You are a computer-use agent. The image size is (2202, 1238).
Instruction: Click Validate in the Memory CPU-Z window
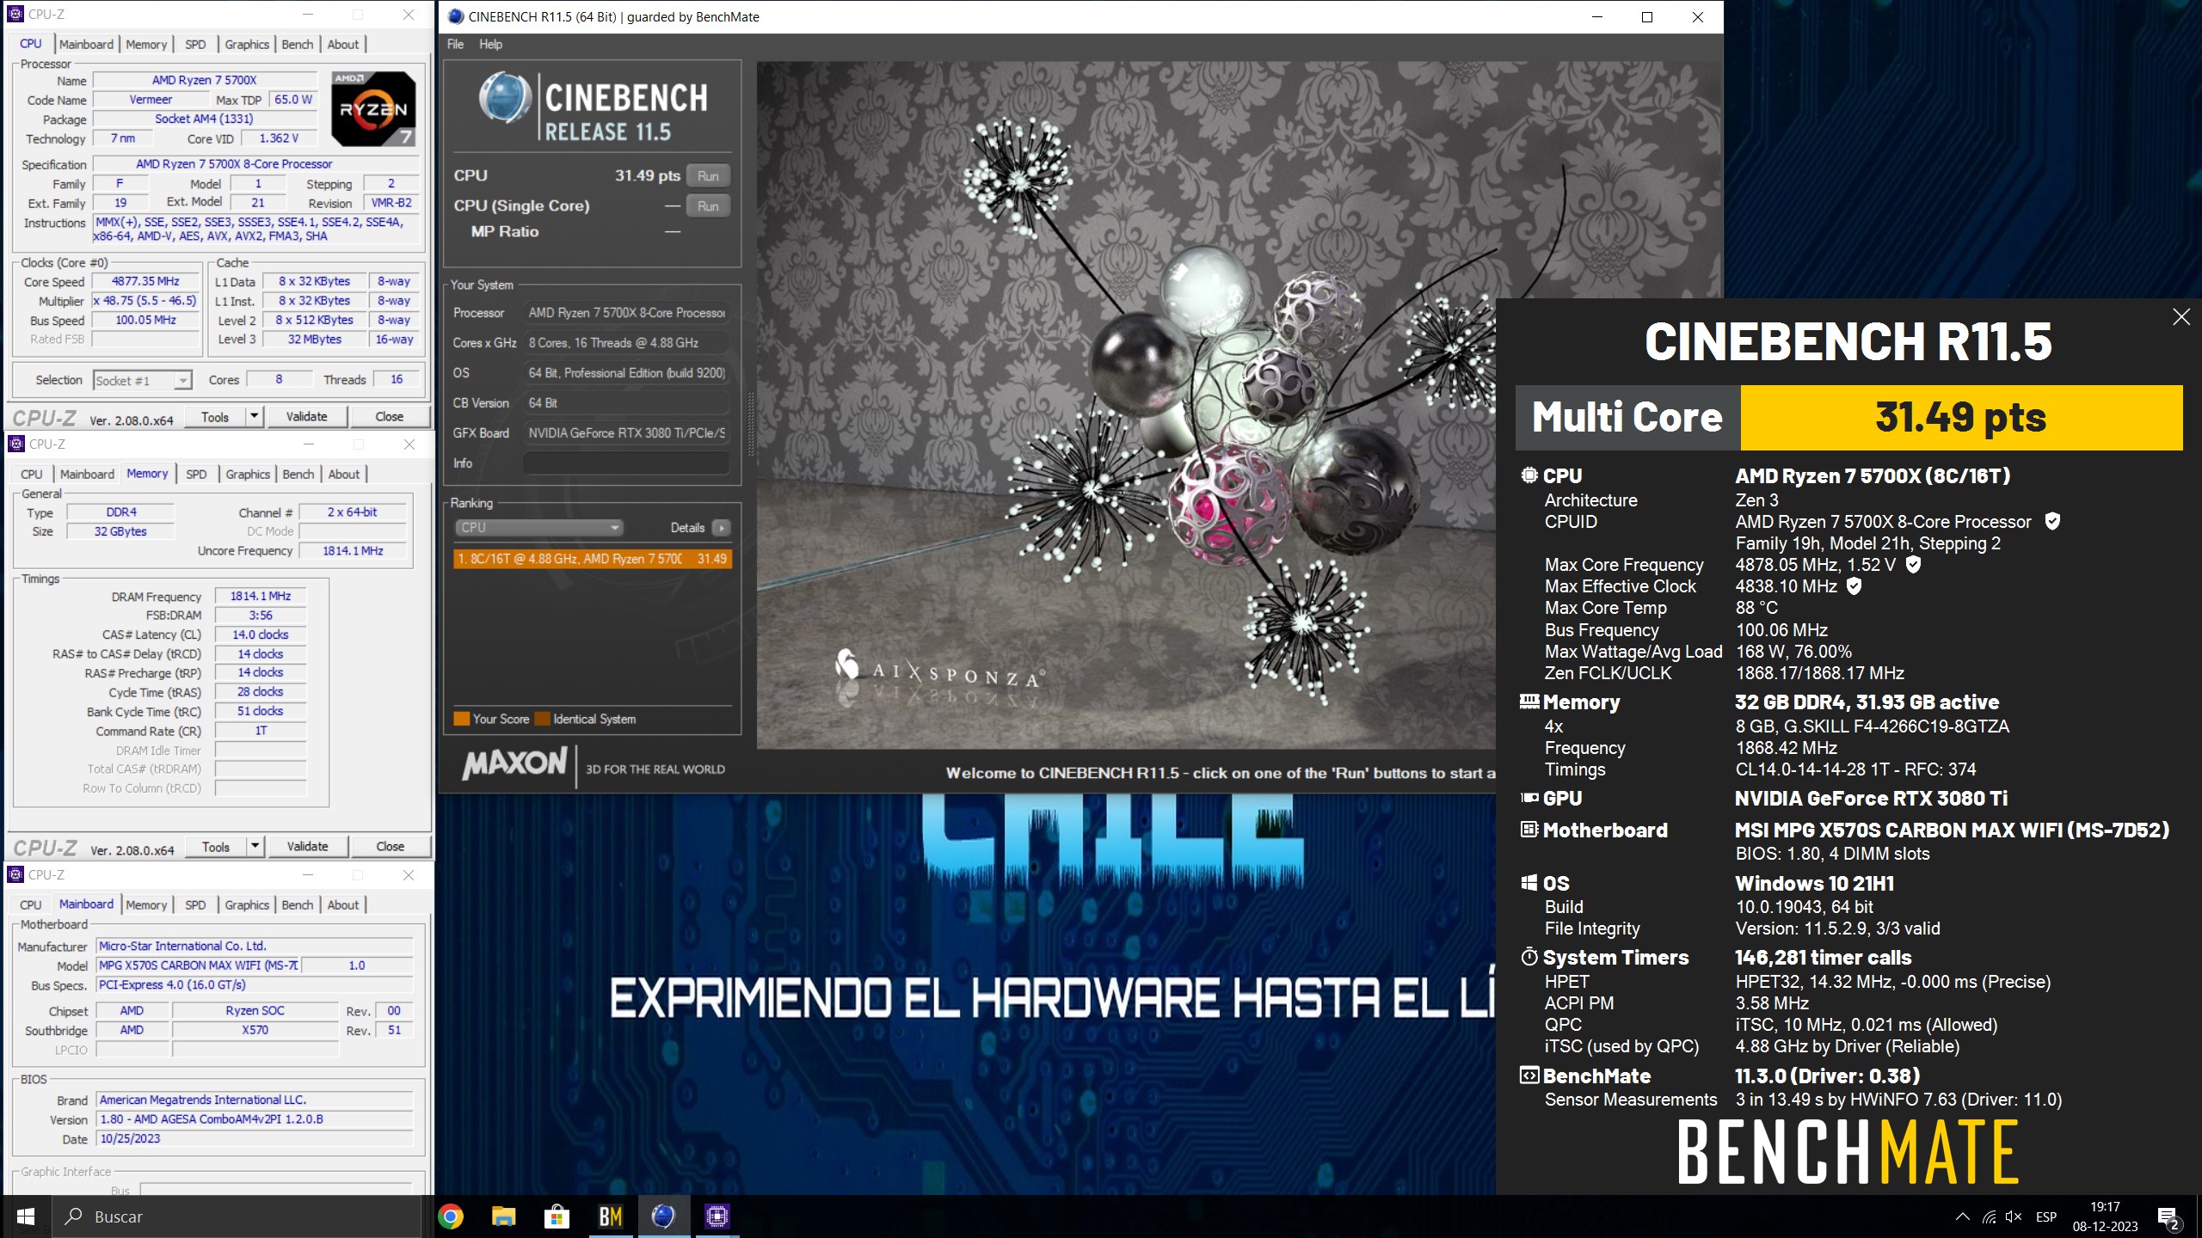307,847
